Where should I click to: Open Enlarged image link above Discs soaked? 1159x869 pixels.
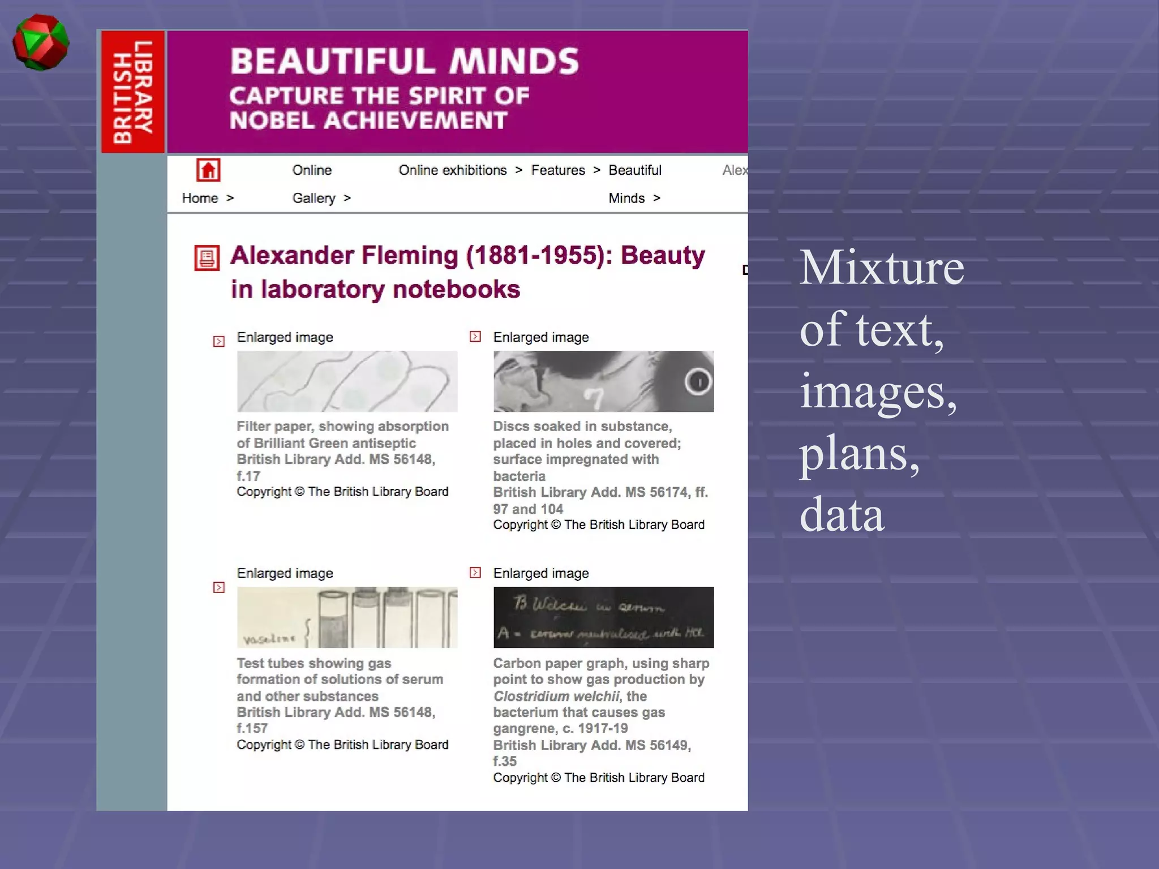click(x=541, y=337)
